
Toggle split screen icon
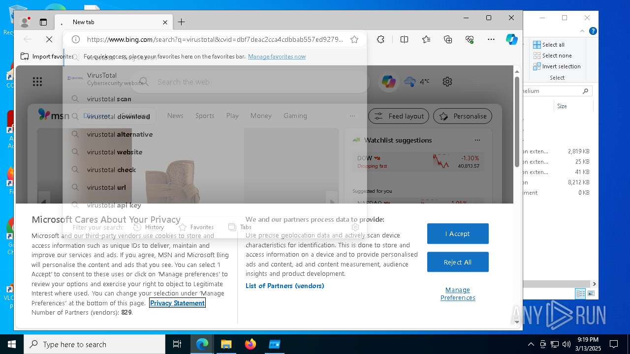tap(404, 39)
